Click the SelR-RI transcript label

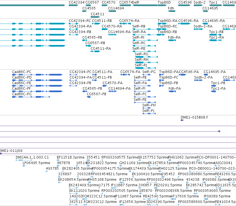point(138,37)
